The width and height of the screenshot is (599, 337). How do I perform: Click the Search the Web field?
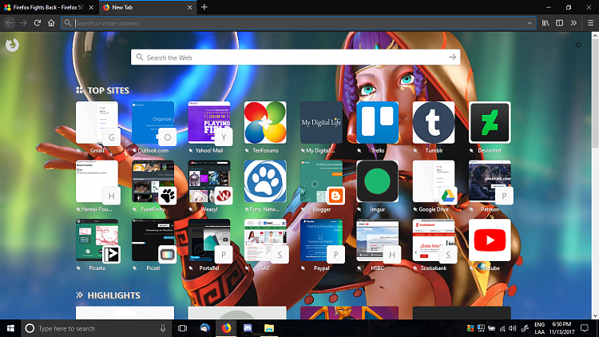(x=296, y=57)
